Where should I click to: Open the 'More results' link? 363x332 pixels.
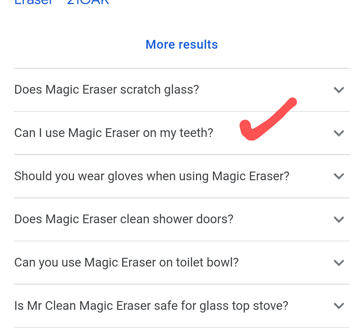pyautogui.click(x=182, y=45)
